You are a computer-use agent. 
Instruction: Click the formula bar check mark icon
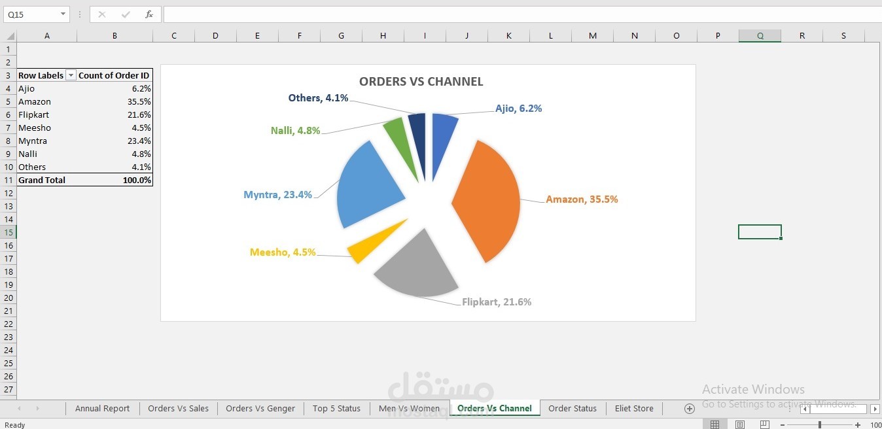point(126,14)
